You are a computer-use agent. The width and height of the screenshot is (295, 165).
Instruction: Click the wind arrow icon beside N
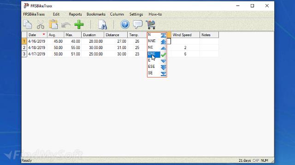[163, 35]
